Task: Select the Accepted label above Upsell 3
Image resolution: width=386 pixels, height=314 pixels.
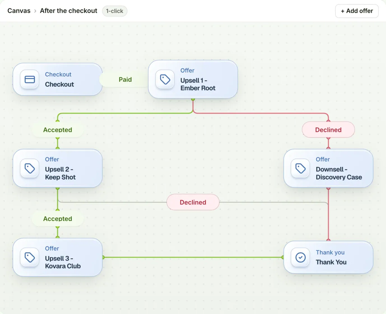Action: coord(58,219)
